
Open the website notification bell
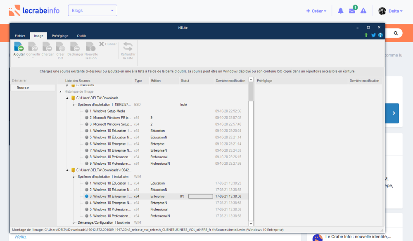340,11
